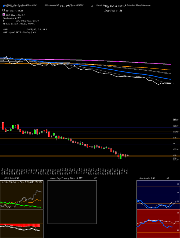Click the white 50 Day legend swatch
The height and width of the screenshot is (238, 180).
[x=4, y=10]
